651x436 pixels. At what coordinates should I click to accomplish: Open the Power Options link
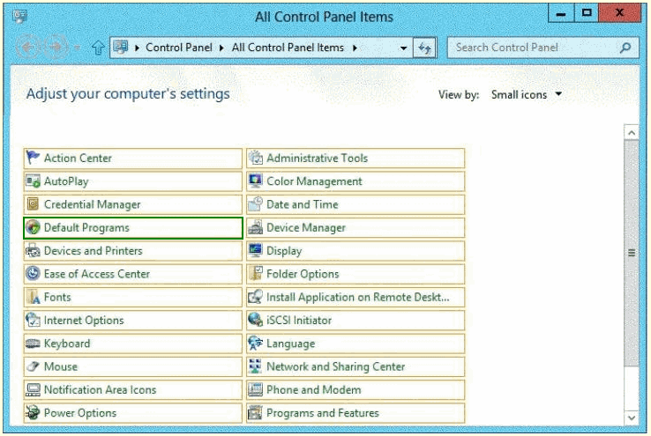[x=80, y=413]
